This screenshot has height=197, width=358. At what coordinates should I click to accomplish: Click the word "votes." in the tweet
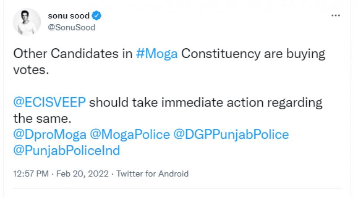(30, 70)
